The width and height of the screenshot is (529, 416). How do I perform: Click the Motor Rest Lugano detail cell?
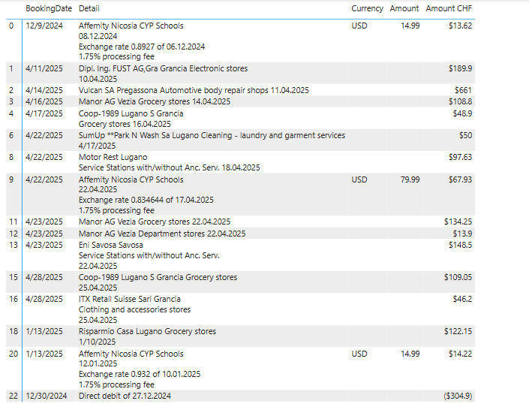170,162
